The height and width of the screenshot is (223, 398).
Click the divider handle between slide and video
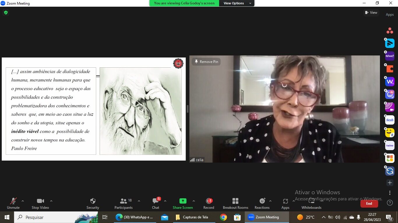click(x=187, y=109)
